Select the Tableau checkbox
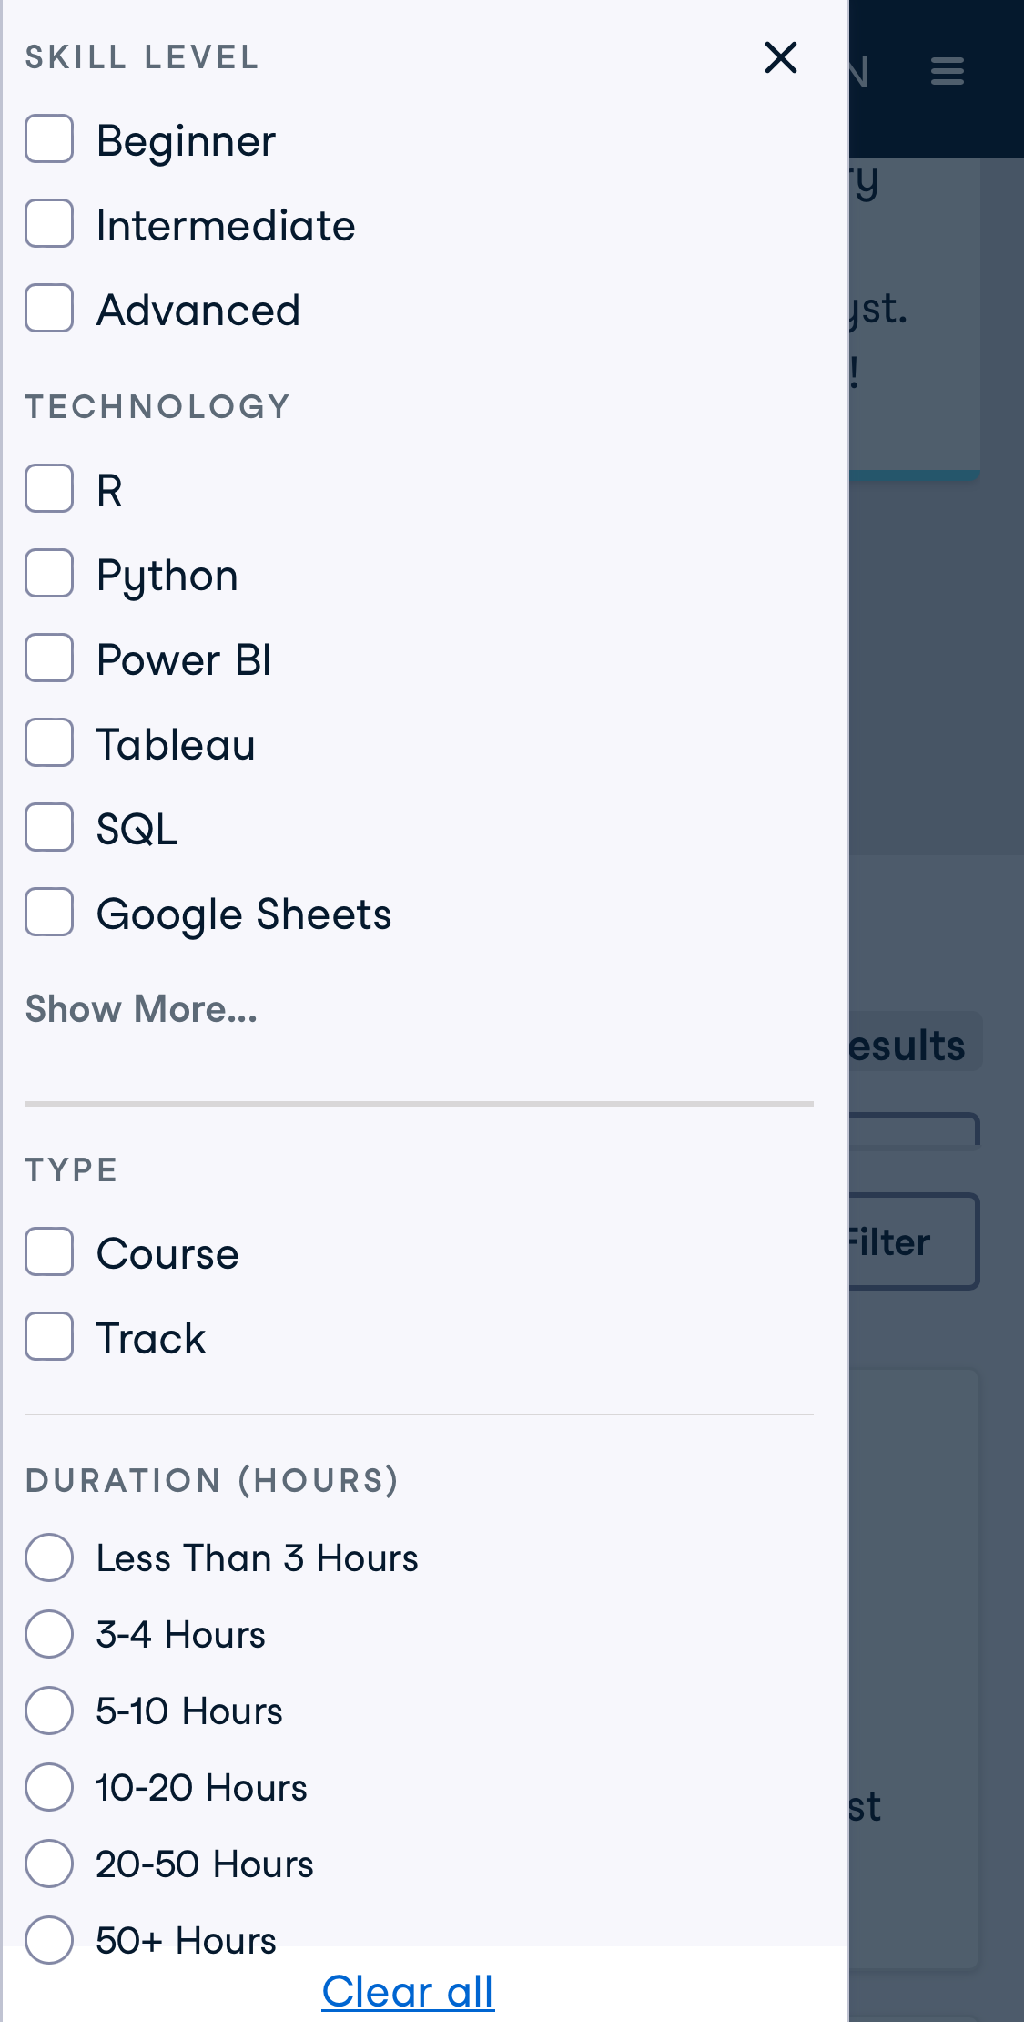 click(49, 743)
